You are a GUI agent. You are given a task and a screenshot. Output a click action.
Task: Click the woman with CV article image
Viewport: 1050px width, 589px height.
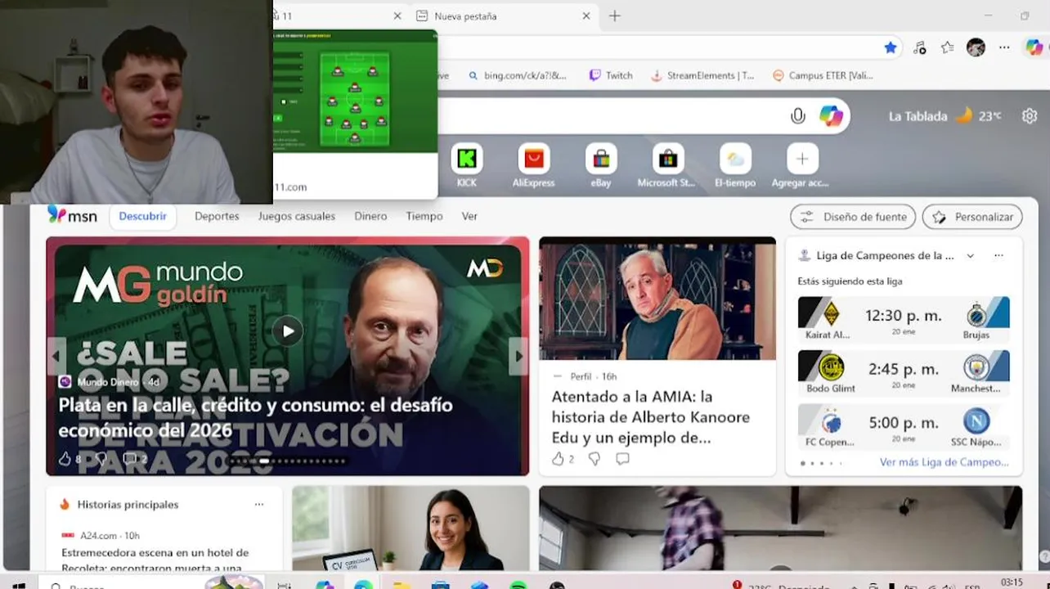click(x=411, y=528)
